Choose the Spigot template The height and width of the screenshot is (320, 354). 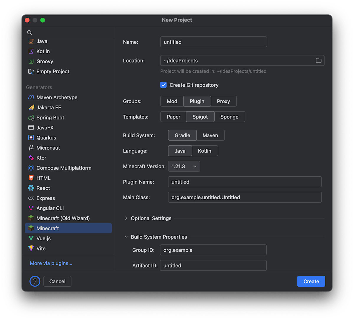click(200, 117)
